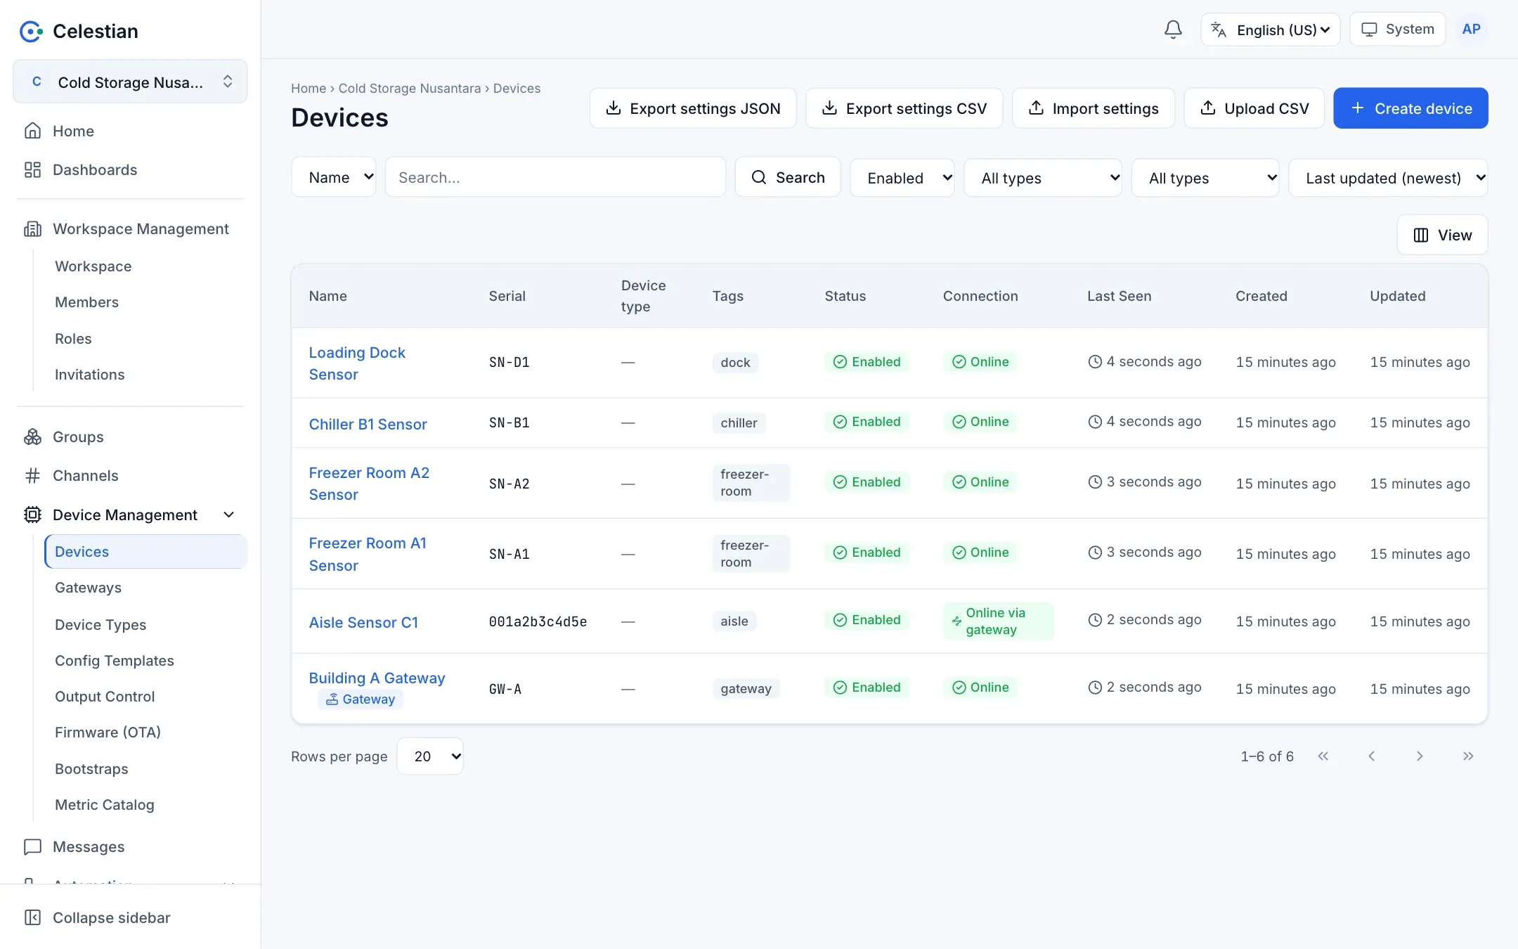
Task: Click Import settings button
Action: pyautogui.click(x=1094, y=108)
